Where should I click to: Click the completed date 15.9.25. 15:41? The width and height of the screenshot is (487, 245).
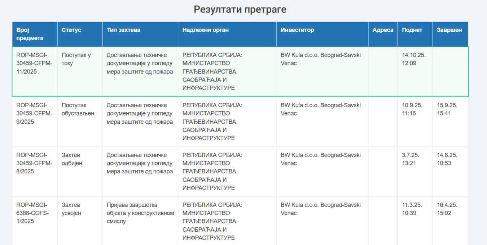tap(447, 109)
